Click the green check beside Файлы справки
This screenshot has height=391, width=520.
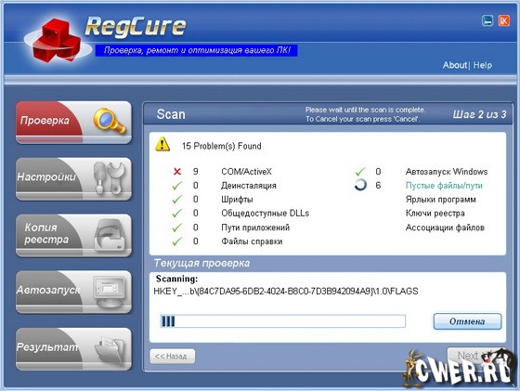coord(177,241)
